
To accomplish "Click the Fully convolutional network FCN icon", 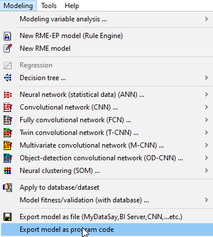I will [8, 120].
